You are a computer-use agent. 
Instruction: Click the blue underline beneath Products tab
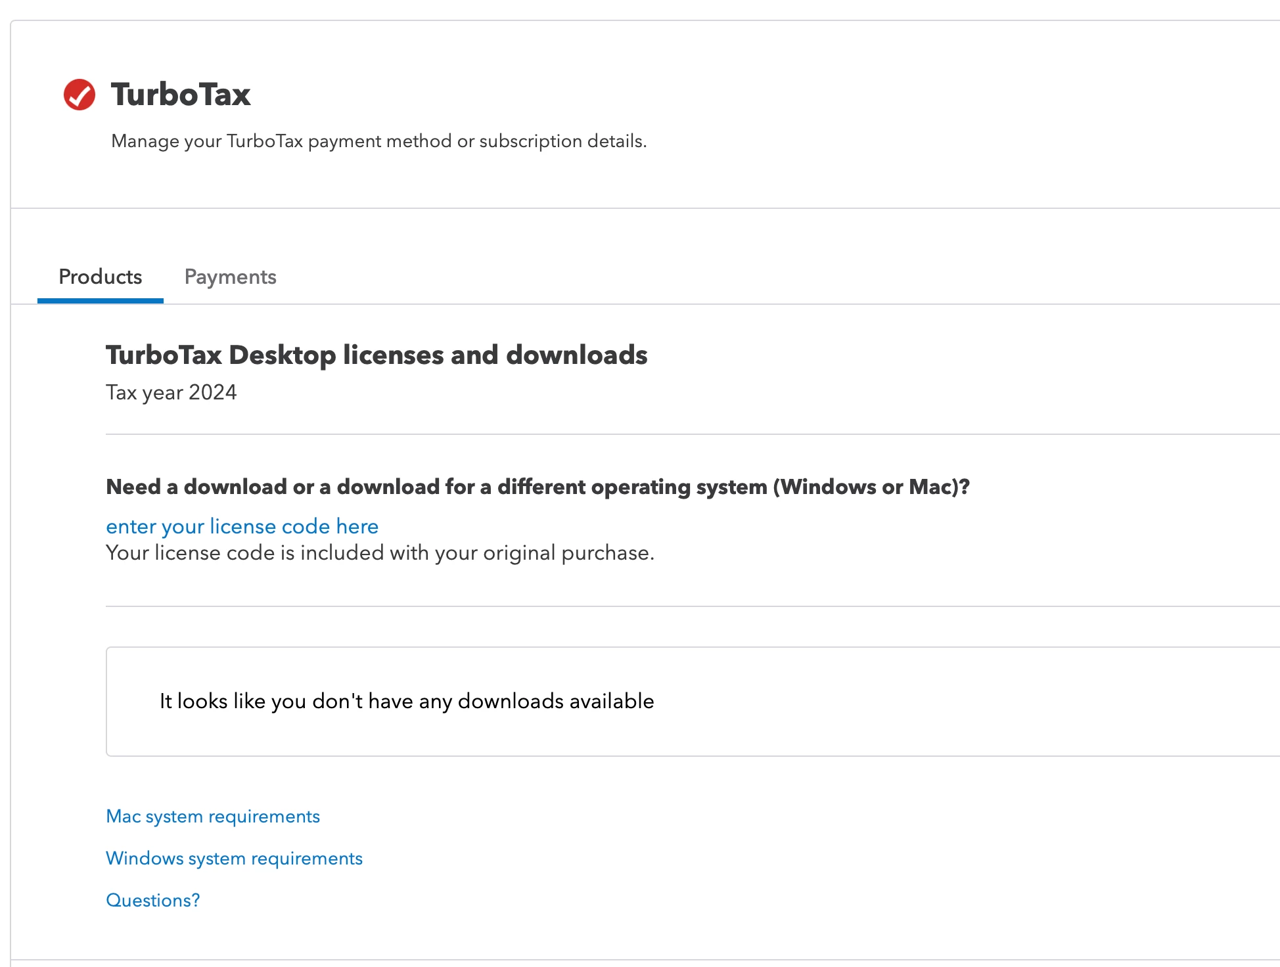(x=100, y=301)
